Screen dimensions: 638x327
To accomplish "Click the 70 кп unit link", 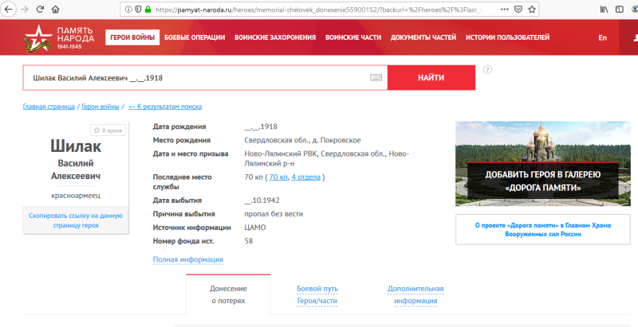I will (x=278, y=177).
